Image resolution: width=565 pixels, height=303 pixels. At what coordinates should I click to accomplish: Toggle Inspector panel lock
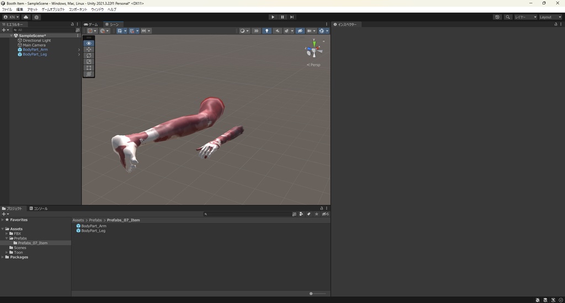click(555, 24)
